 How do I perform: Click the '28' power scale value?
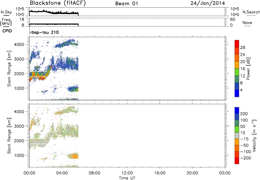tap(242, 47)
